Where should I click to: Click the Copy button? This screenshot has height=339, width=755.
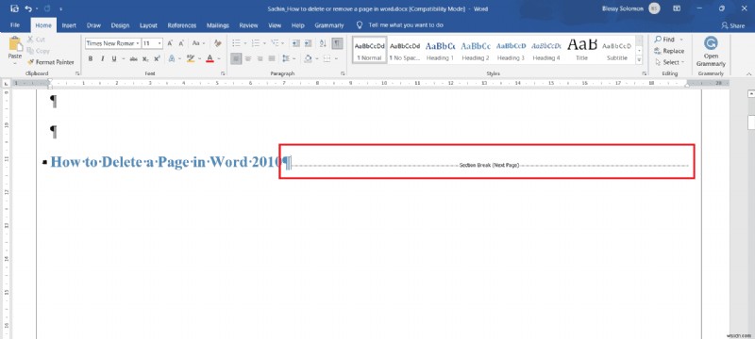click(38, 51)
